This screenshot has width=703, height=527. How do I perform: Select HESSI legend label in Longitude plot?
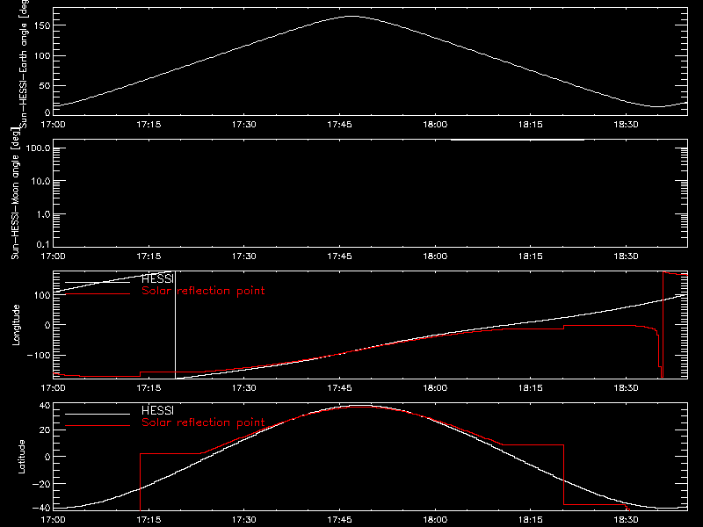coord(157,278)
